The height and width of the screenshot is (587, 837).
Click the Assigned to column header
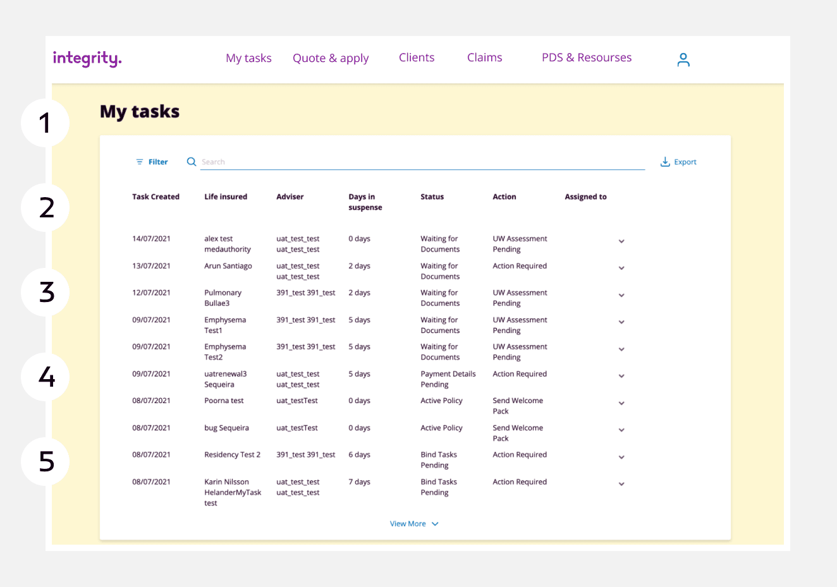click(x=585, y=197)
